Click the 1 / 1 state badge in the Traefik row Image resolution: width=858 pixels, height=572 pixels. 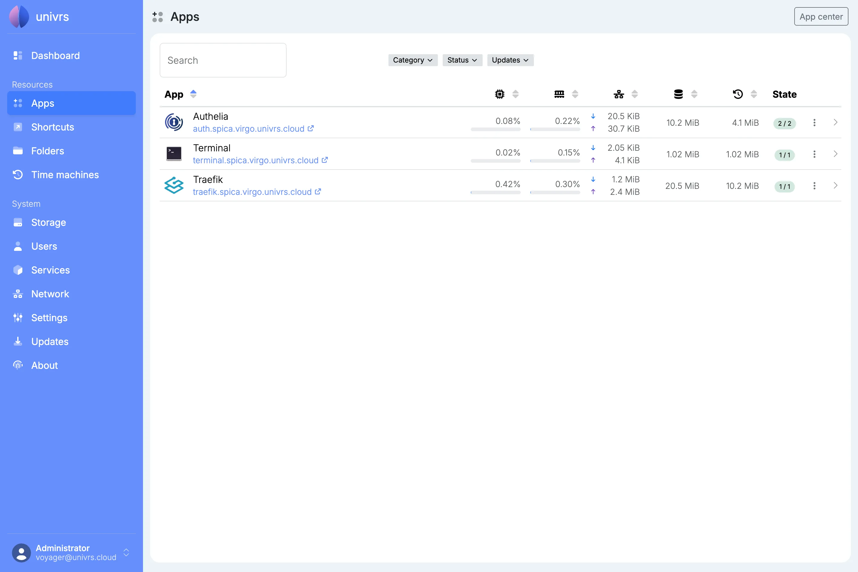tap(784, 186)
